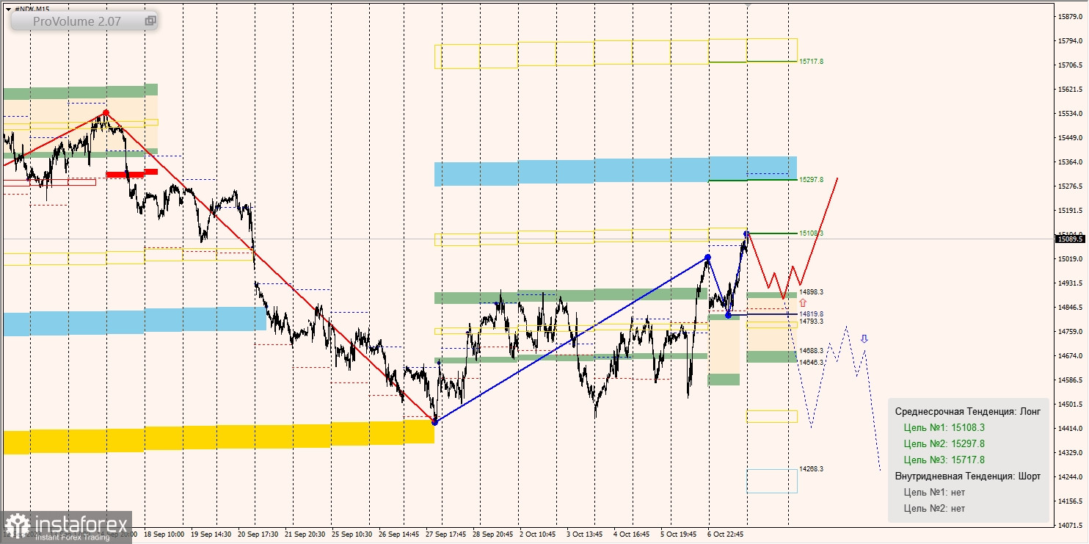Select the blue point ending the long blue line
1089x544 pixels.
[x=707, y=258]
